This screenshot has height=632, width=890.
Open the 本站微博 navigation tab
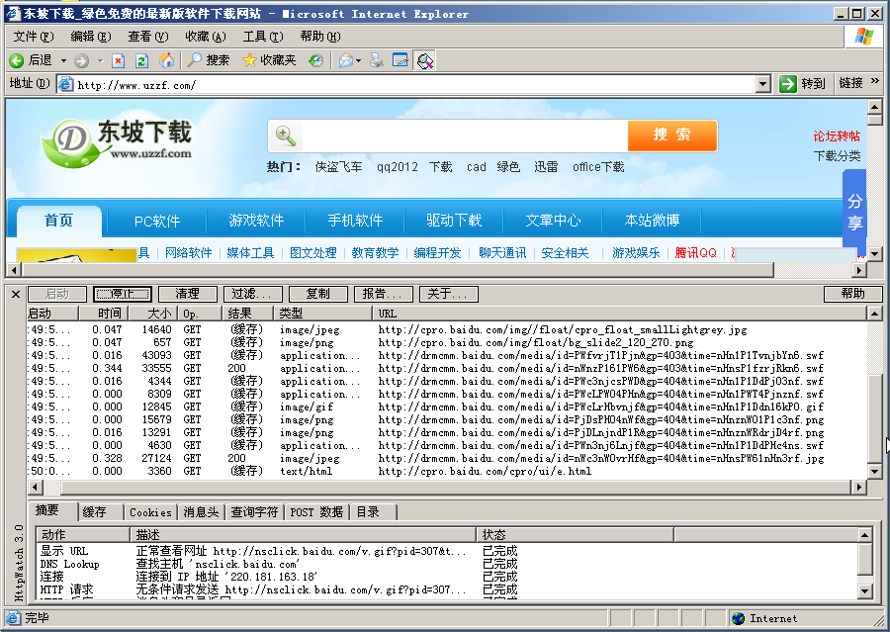click(x=652, y=221)
